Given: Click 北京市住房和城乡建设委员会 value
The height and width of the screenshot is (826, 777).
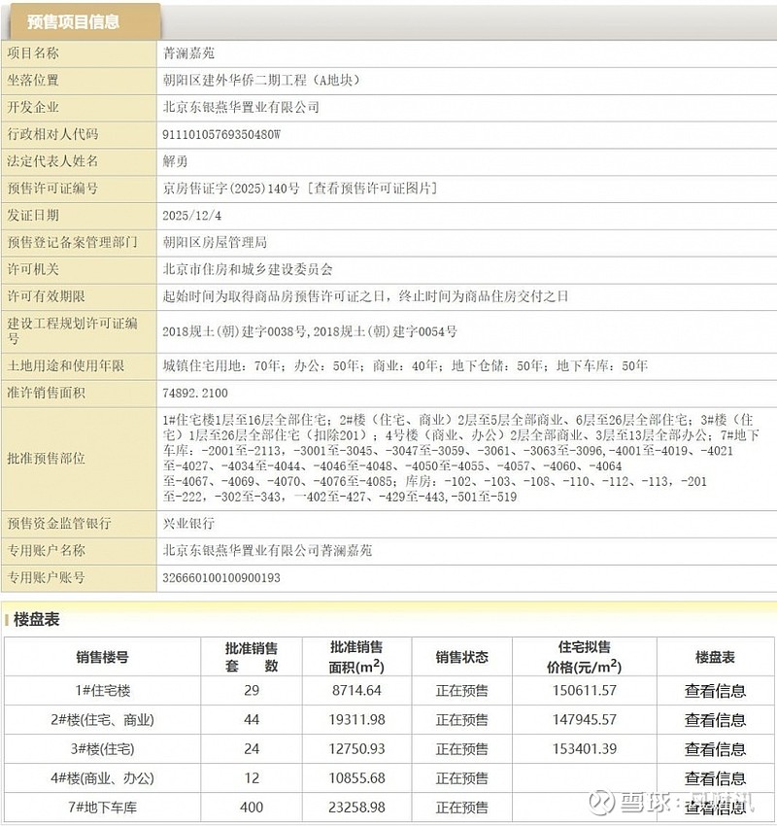Looking at the screenshot, I should coord(248,269).
